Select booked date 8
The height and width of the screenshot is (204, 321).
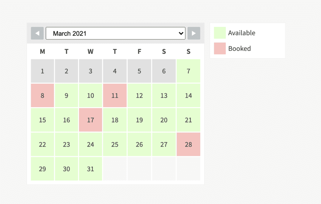click(x=42, y=96)
